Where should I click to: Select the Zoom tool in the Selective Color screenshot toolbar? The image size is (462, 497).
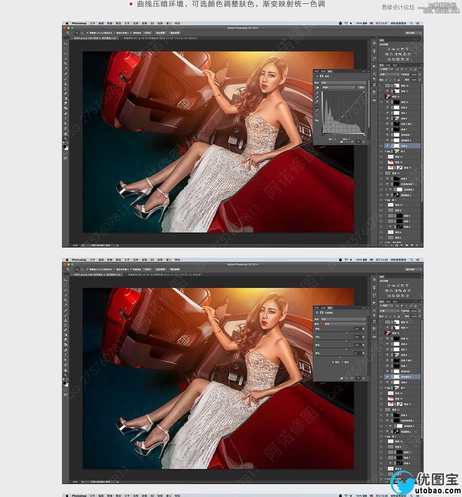(x=65, y=375)
